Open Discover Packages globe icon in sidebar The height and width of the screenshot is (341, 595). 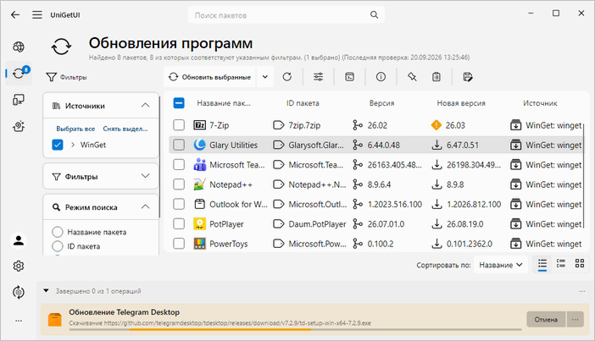coord(19,47)
